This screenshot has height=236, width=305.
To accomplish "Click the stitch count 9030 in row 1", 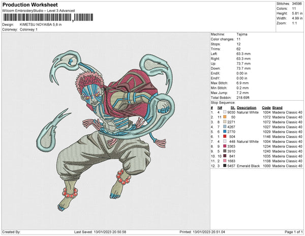I will [x=231, y=112].
